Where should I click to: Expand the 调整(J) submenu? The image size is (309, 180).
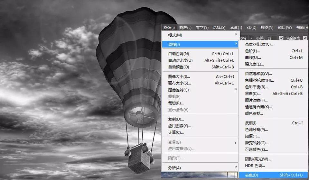pyautogui.click(x=200, y=44)
